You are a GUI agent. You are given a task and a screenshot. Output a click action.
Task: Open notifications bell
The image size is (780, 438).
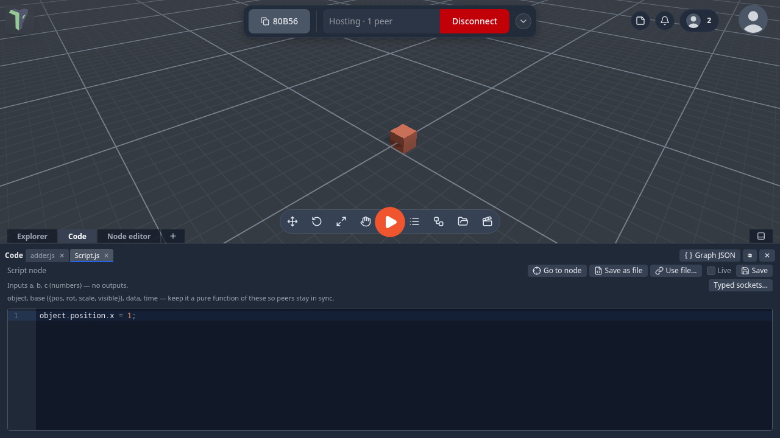tap(665, 21)
